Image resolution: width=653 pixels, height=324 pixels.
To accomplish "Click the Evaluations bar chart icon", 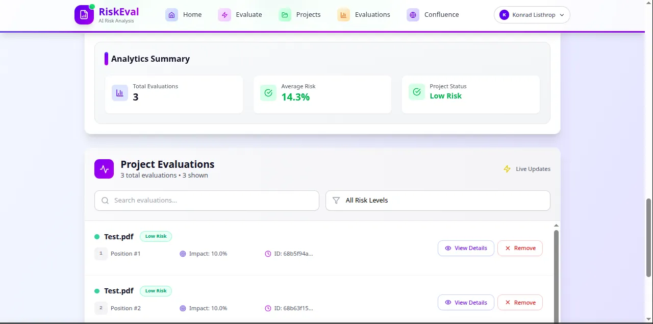I will (x=343, y=15).
